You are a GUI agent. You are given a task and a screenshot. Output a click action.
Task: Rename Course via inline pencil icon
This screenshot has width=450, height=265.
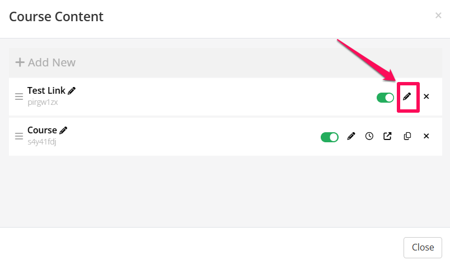click(x=64, y=130)
